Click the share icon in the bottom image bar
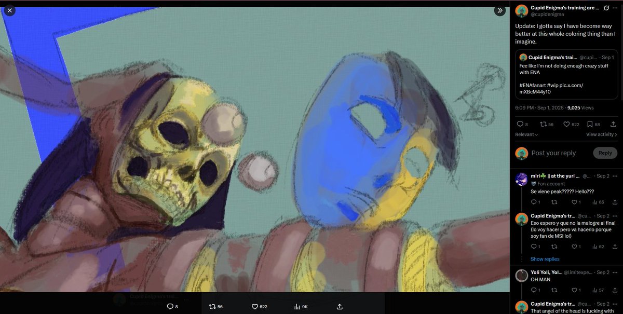 click(x=340, y=307)
